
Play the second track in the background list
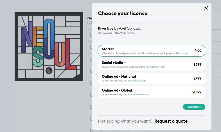tap(91, 47)
